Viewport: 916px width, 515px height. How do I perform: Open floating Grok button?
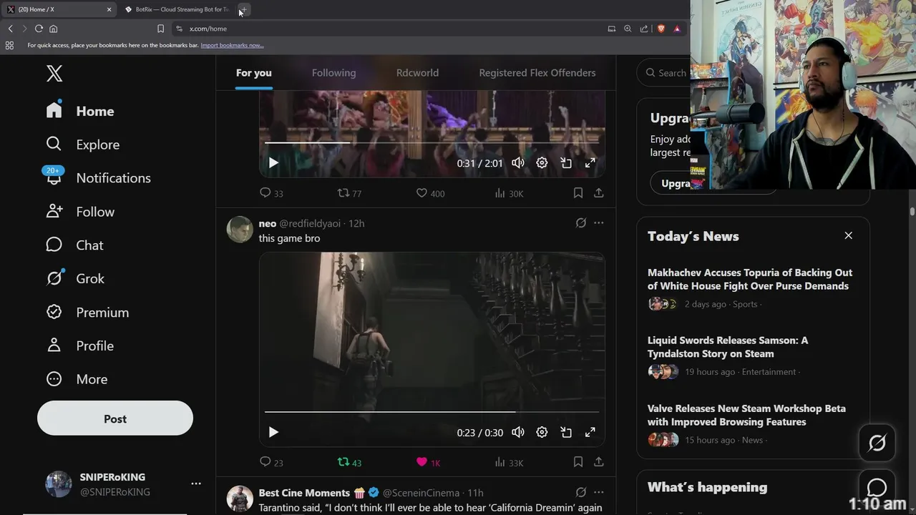[877, 443]
